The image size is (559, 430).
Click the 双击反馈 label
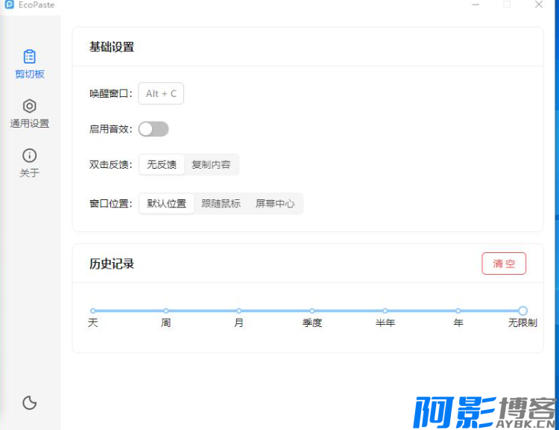pyautogui.click(x=111, y=165)
